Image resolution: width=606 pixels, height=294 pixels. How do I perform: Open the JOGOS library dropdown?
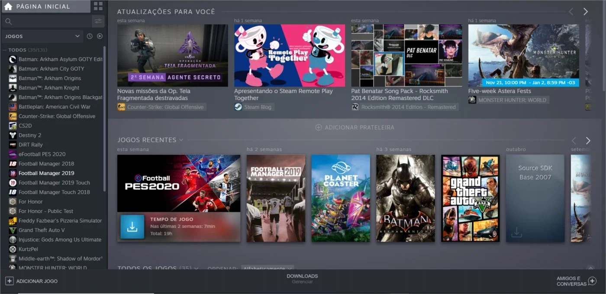42,36
